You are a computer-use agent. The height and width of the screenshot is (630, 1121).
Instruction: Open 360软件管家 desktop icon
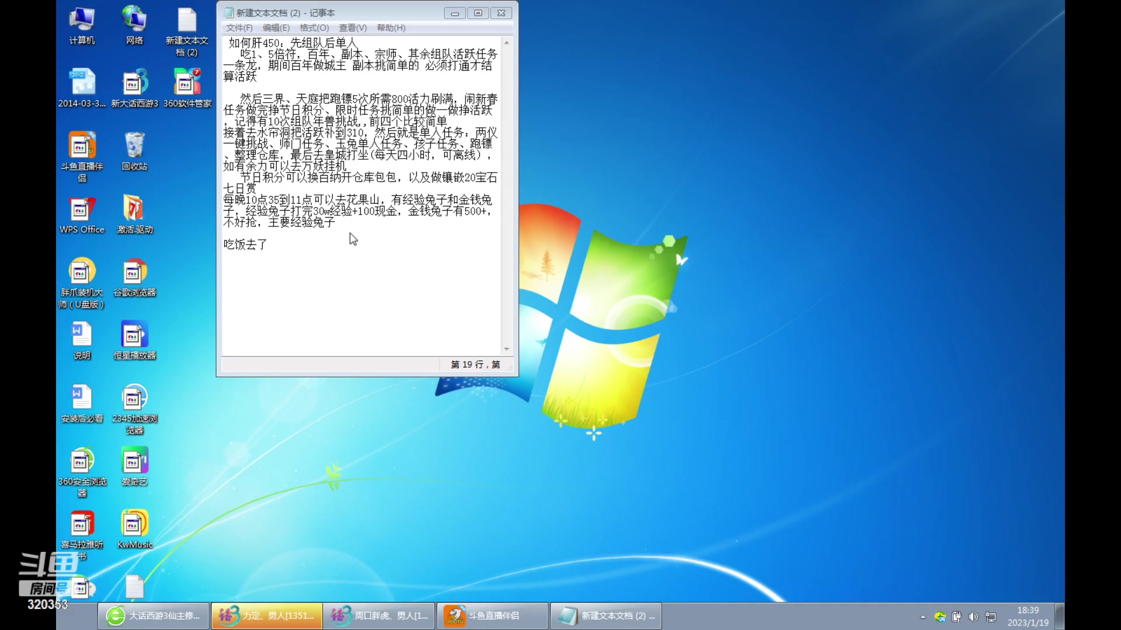[187, 89]
